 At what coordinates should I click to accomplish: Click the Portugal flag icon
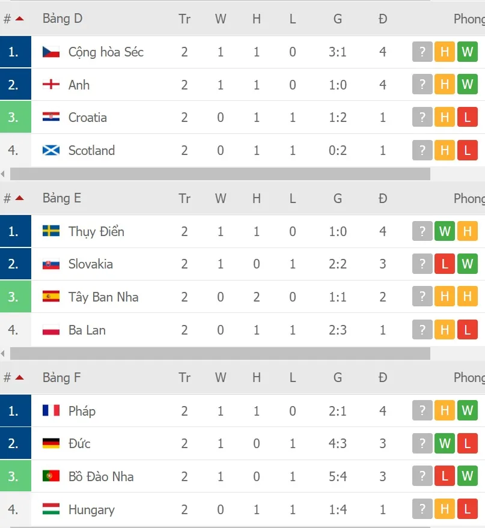(x=51, y=476)
